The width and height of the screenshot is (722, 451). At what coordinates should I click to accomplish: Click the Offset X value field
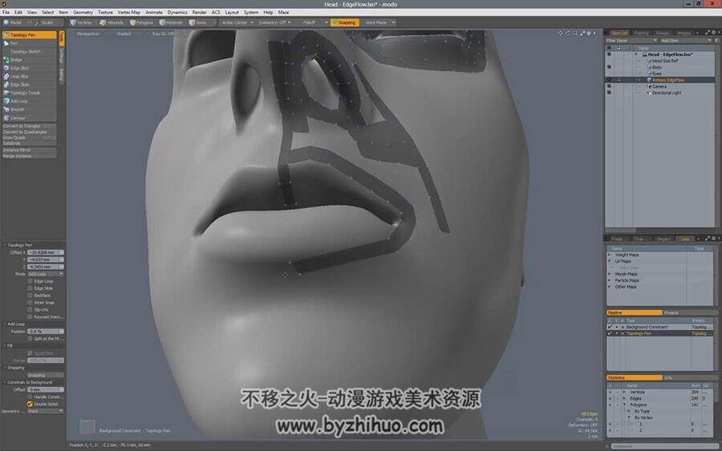tap(45, 253)
